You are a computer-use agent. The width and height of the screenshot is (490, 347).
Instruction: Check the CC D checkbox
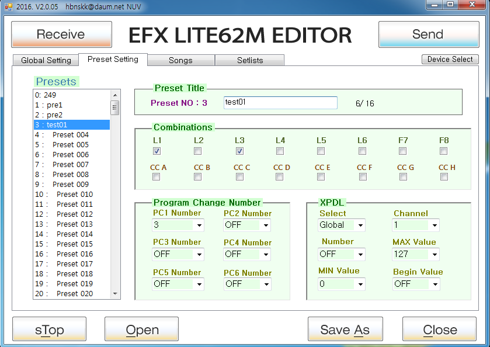click(x=279, y=177)
